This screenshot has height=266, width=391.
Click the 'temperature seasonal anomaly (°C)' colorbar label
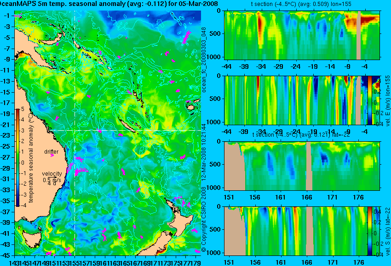point(31,158)
